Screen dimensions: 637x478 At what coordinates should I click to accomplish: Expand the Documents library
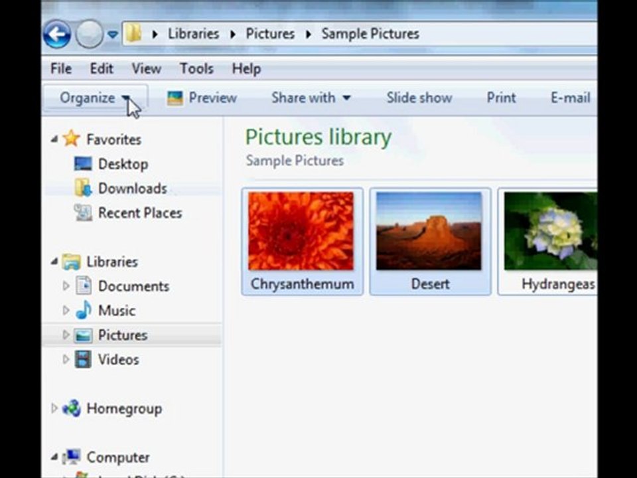(x=66, y=286)
